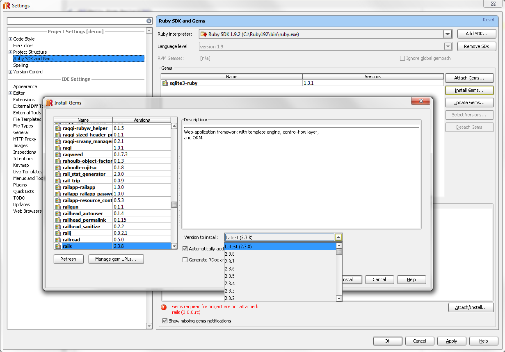Click the gem icon beside railapp-railapp
This screenshot has width=505, height=352.
pyautogui.click(x=58, y=187)
